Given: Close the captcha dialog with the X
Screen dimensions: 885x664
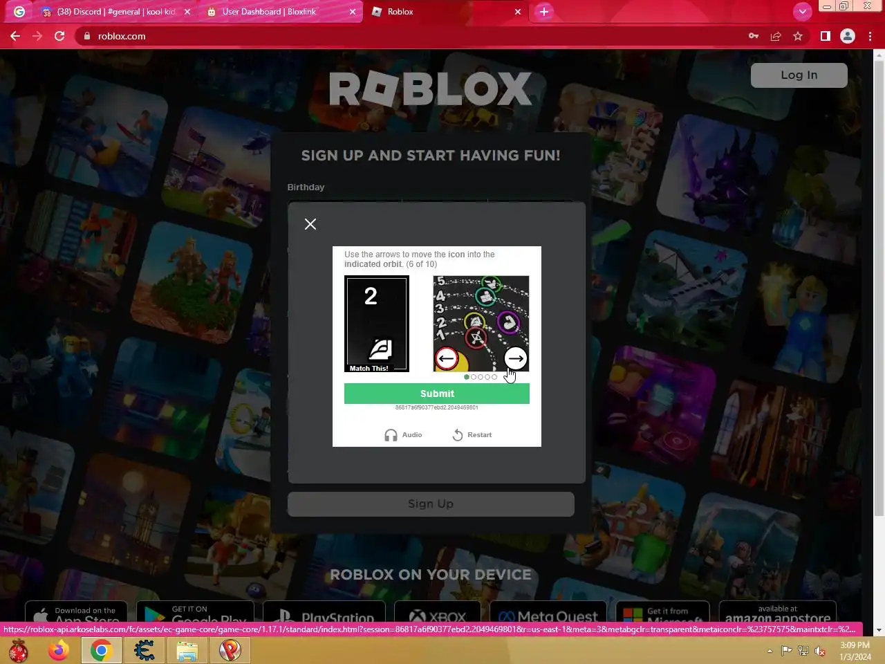Looking at the screenshot, I should 310,224.
